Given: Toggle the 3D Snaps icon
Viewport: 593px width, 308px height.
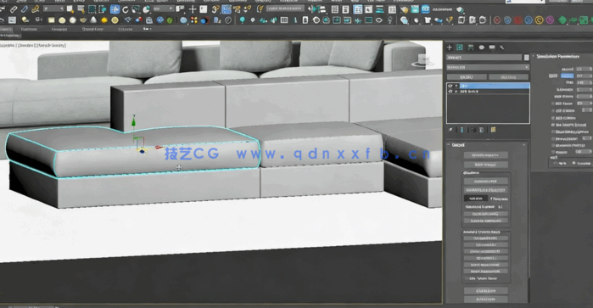Looking at the screenshot, I should tap(215, 9).
